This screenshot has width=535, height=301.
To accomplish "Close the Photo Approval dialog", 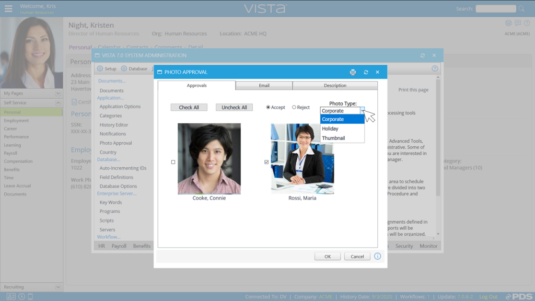I will (377, 72).
